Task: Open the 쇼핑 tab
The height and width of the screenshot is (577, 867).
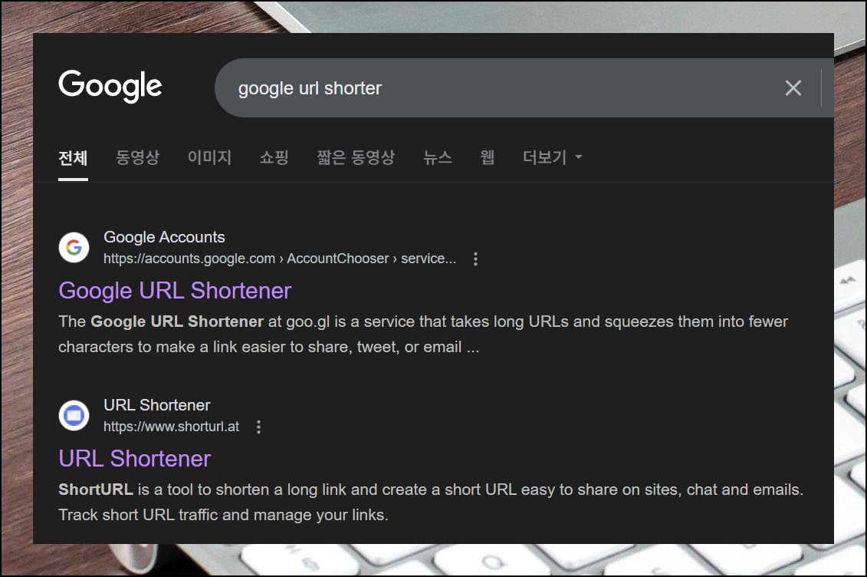Action: pyautogui.click(x=274, y=157)
